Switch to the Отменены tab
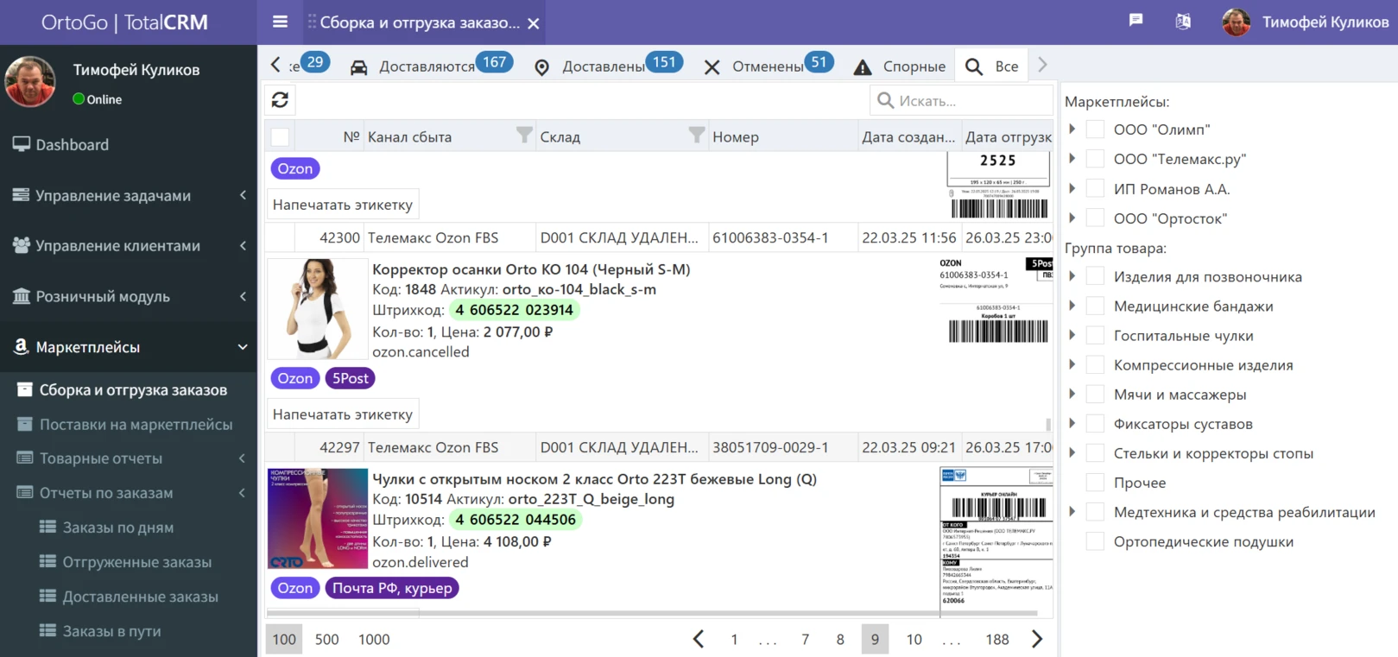 tap(767, 66)
